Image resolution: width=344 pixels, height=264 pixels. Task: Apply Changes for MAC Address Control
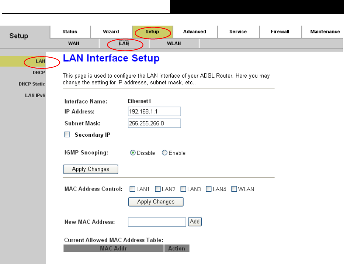pos(156,201)
